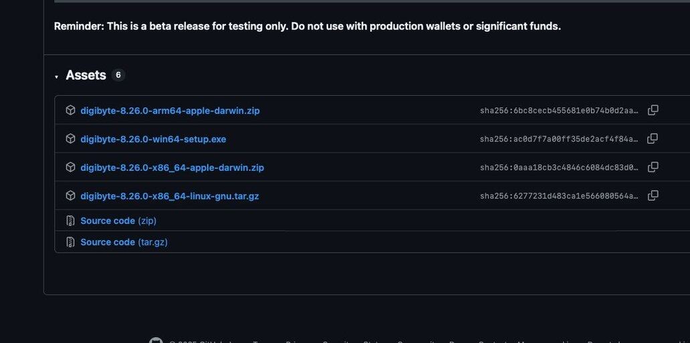This screenshot has height=343, width=690.
Task: Select hash text sha256:6bc8cecb455681e0b74b0d2aa…
Action: tap(559, 110)
